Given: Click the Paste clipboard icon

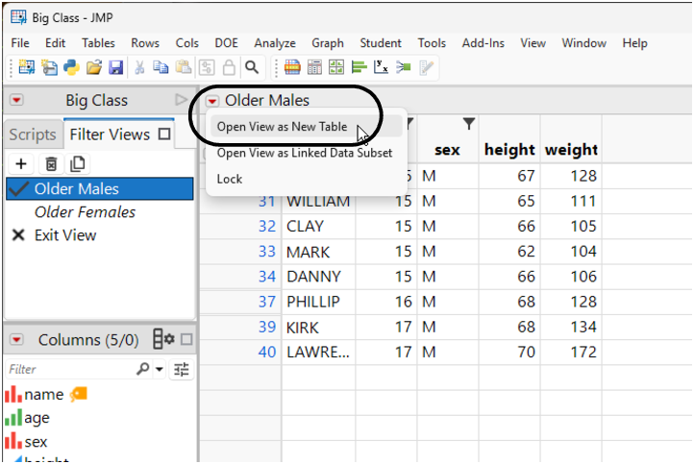Looking at the screenshot, I should [184, 67].
